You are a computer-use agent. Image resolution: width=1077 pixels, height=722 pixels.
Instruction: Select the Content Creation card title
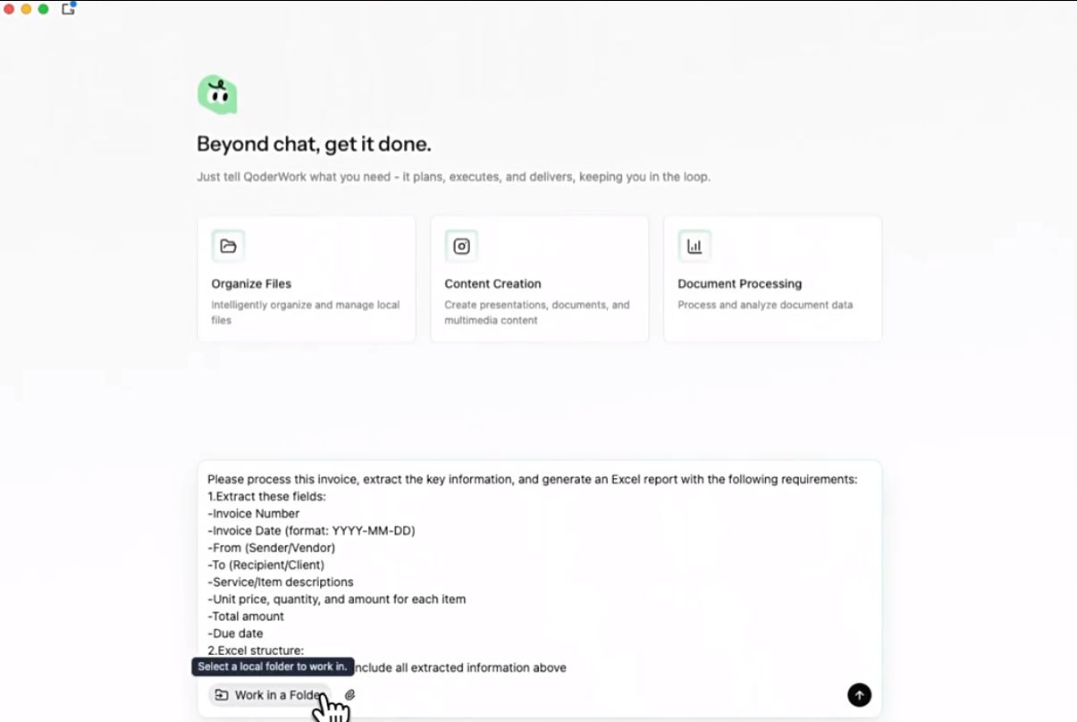point(492,284)
